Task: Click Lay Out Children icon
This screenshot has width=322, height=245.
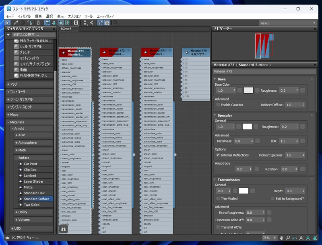Action: tap(92, 23)
